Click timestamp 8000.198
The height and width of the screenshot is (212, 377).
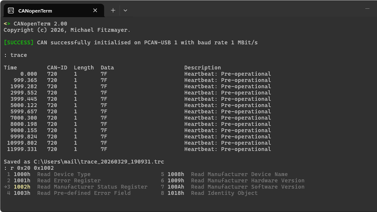[x=23, y=124]
